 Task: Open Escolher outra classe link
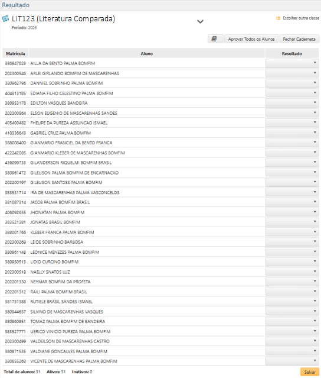click(301, 18)
